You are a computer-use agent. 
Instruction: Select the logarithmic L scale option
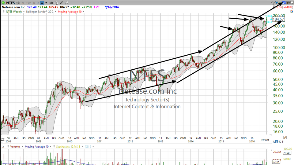click(277, 142)
